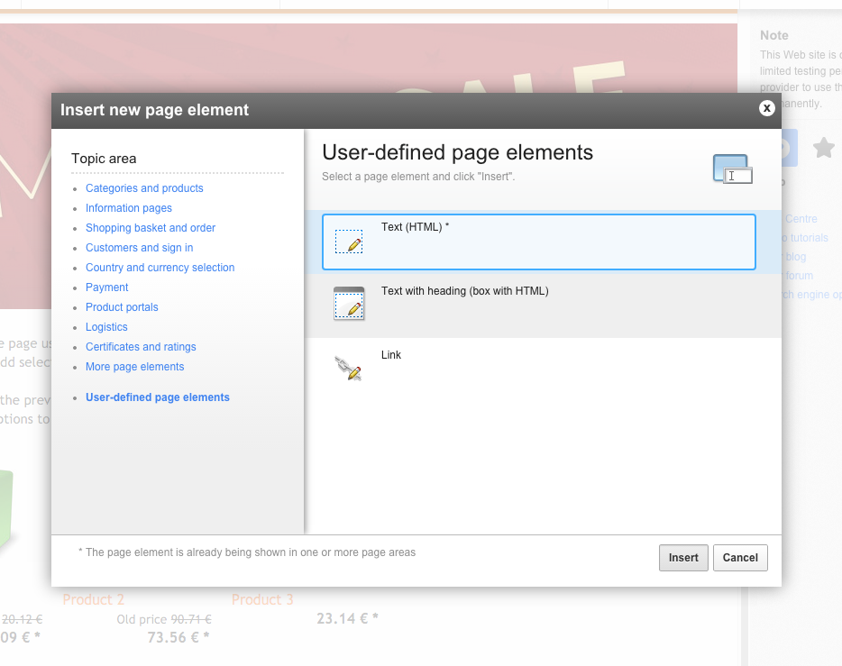Show More page elements topic
The width and height of the screenshot is (842, 666).
click(x=134, y=367)
